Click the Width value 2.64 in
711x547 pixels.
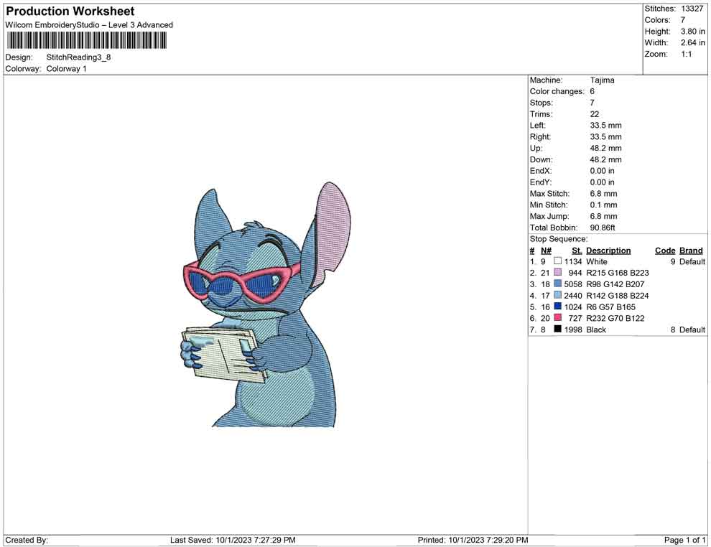coord(692,42)
